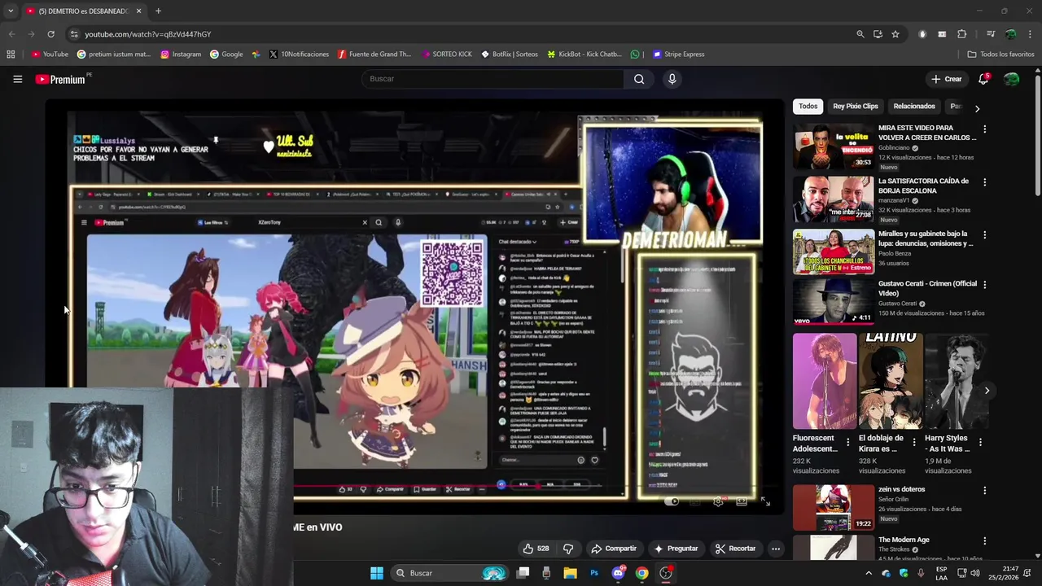The image size is (1042, 586).
Task: Go to YouTube Premium home logo
Action: click(61, 79)
